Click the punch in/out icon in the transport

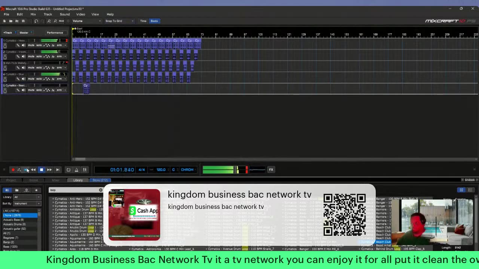[85, 170]
